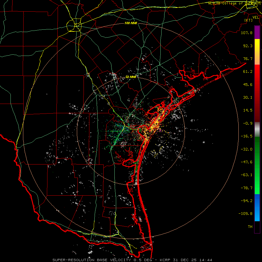
Task: Click the 'VEL' legend title
Action: (x=256, y=17)
